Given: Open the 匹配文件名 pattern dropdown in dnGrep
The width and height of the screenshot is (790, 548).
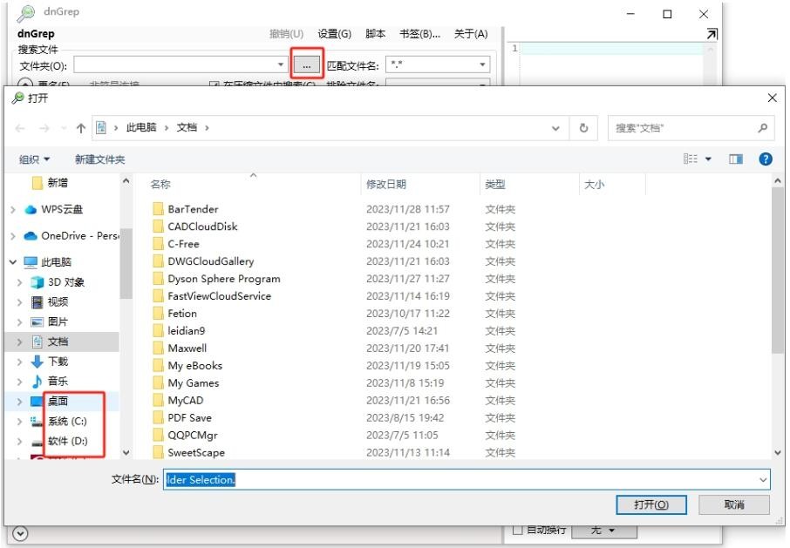Looking at the screenshot, I should pyautogui.click(x=482, y=65).
